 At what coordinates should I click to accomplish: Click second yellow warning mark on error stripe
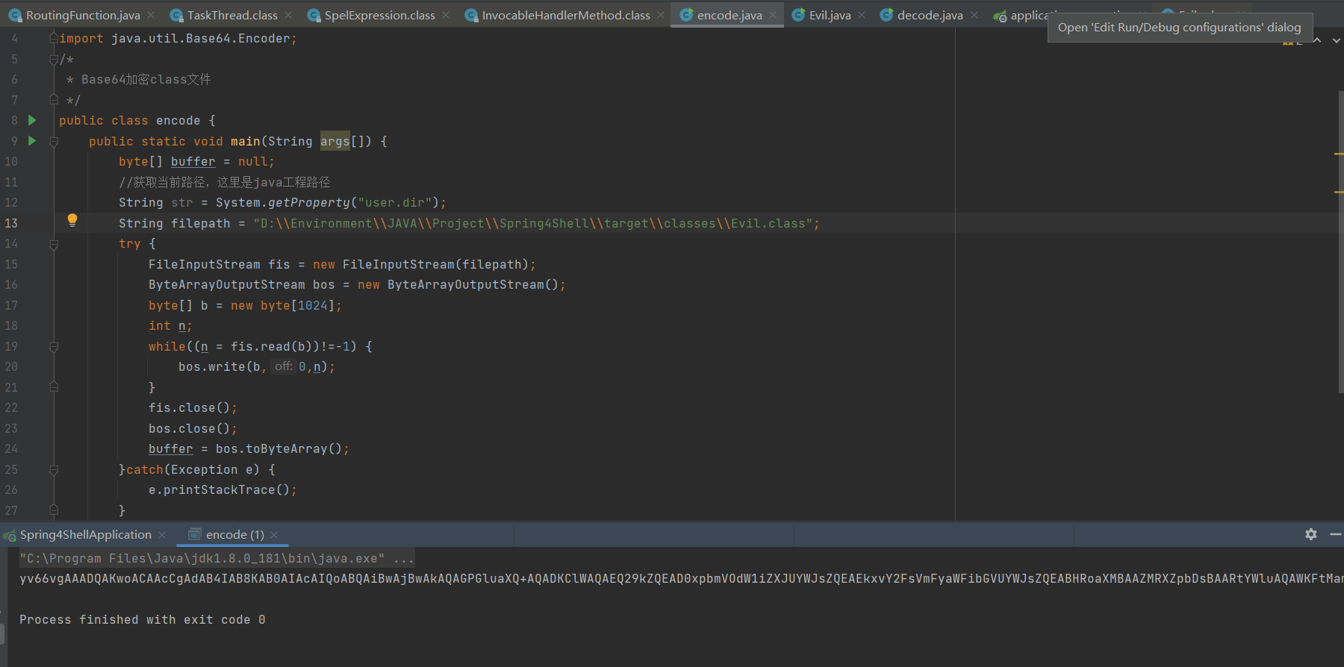[1339, 192]
